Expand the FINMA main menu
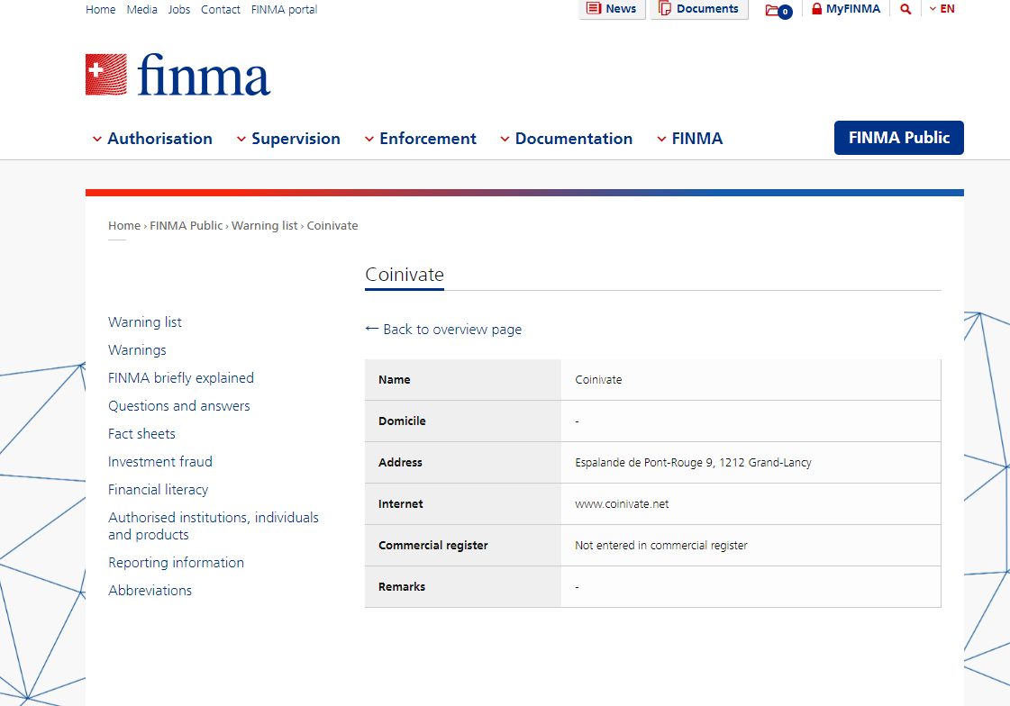The height and width of the screenshot is (706, 1010). pos(690,139)
